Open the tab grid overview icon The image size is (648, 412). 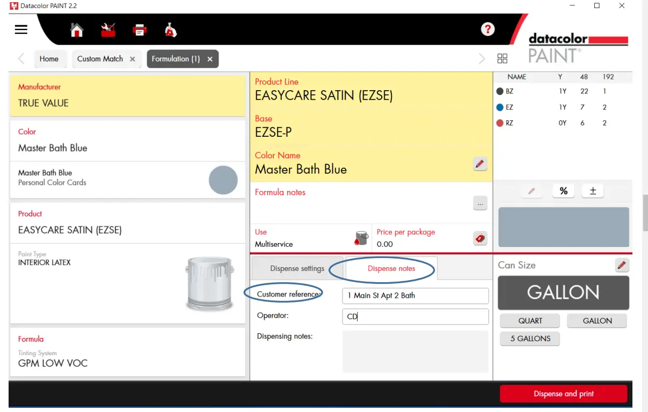tap(503, 59)
